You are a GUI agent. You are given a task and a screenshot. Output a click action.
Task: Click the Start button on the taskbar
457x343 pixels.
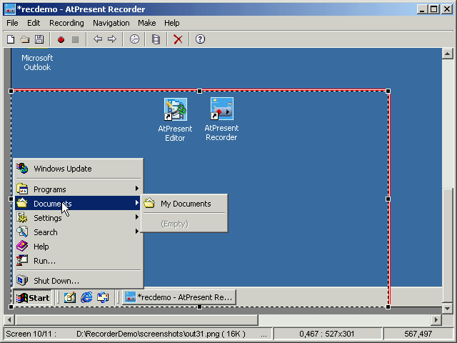point(33,297)
